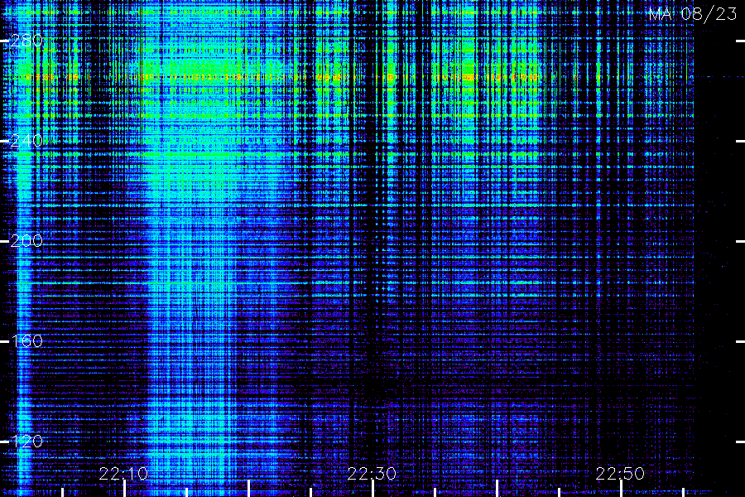Click the 240 frequency axis label
Image resolution: width=745 pixels, height=497 pixels.
point(26,141)
